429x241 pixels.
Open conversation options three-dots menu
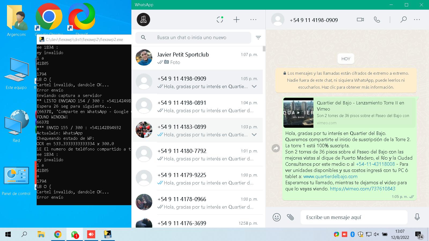417,20
